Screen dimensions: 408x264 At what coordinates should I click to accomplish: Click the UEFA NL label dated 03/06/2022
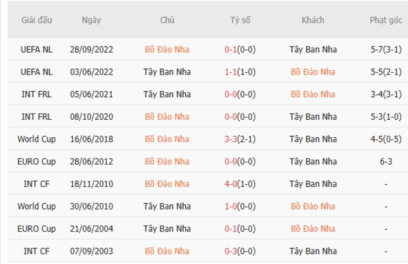pos(36,71)
